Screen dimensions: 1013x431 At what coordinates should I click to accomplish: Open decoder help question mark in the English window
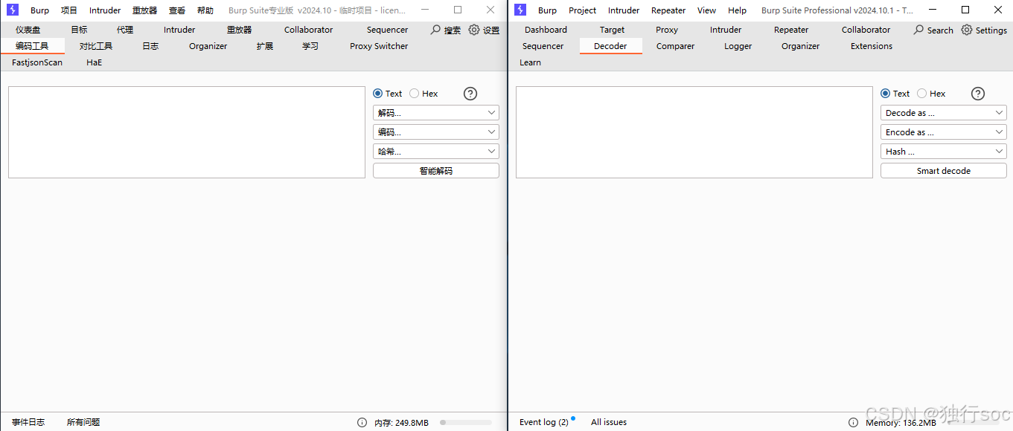pos(978,94)
